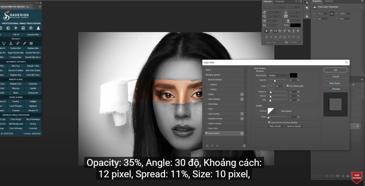Uncheck the Drop Shadow checkbox
The width and height of the screenshot is (365, 186).
tap(207, 133)
